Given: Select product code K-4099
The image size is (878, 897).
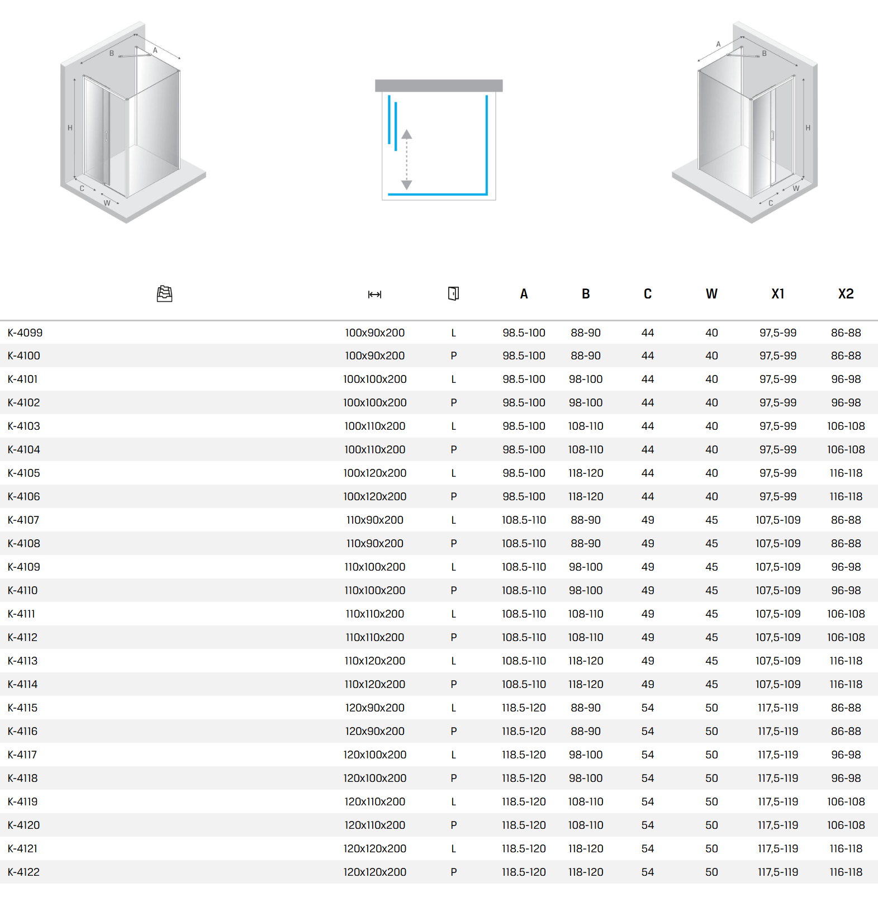Looking at the screenshot, I should [x=25, y=333].
